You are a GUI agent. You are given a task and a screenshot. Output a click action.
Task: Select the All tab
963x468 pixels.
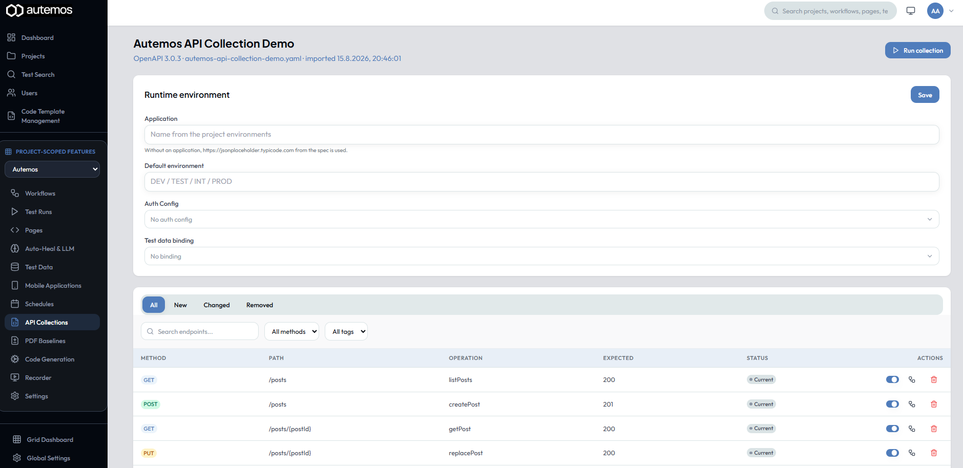[154, 305]
